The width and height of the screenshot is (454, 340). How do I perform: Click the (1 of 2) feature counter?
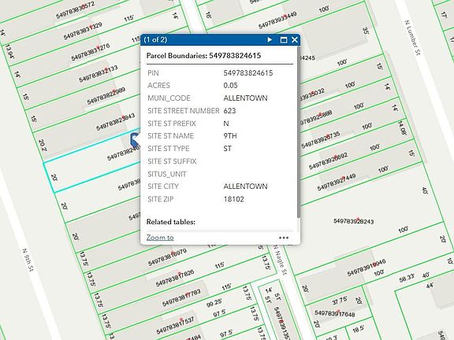point(155,39)
